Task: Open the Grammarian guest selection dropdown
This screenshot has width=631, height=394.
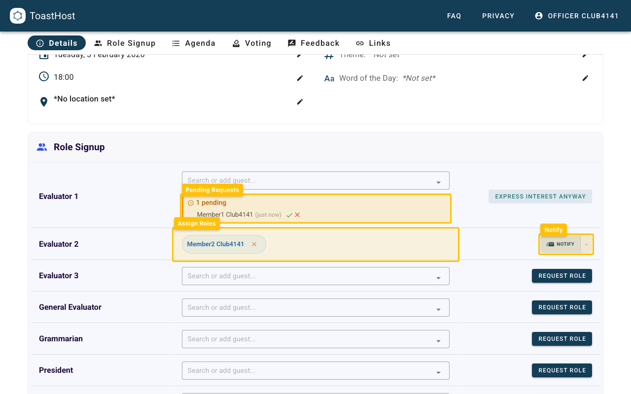Action: [438, 339]
